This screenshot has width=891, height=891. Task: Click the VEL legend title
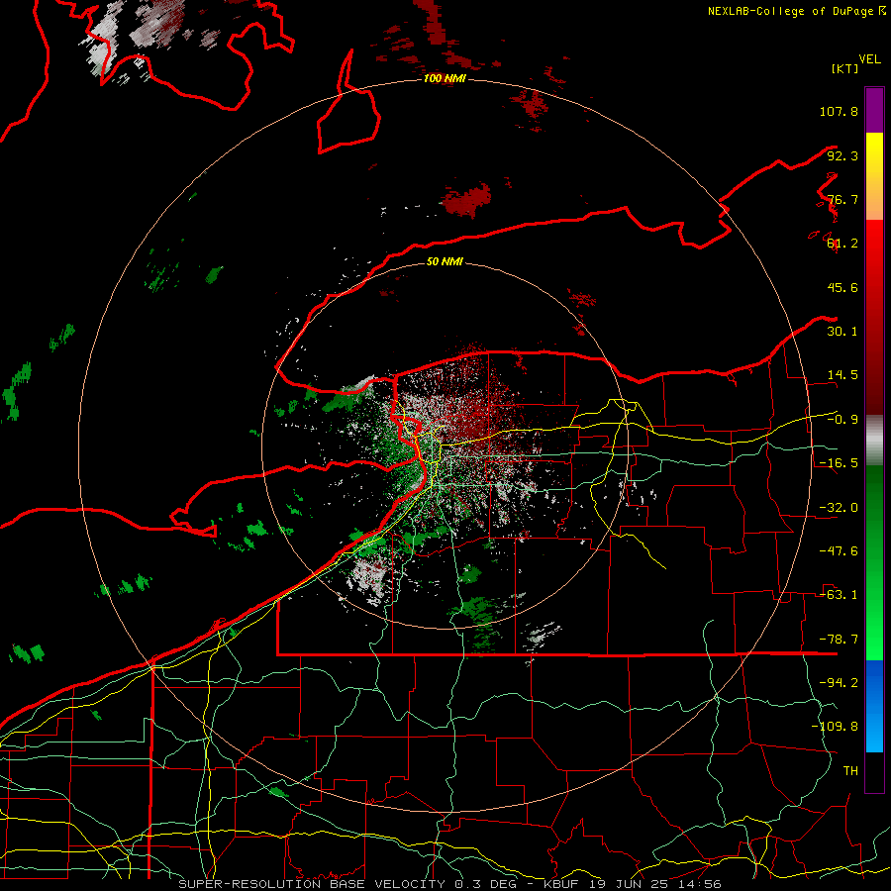[x=869, y=59]
